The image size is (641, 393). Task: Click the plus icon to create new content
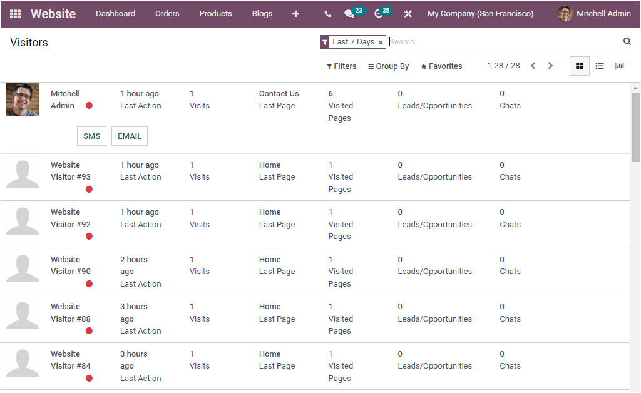click(295, 13)
